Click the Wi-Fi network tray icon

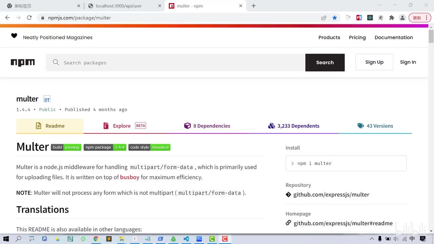pyautogui.click(x=404, y=239)
